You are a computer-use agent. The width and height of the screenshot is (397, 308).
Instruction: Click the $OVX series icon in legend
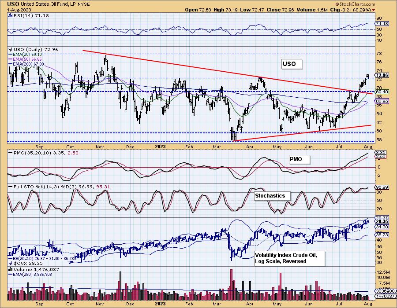click(x=11, y=263)
